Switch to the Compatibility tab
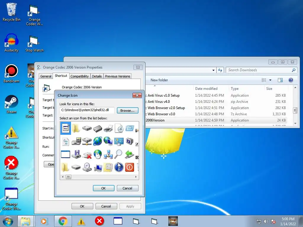The height and width of the screenshot is (227, 303). click(x=79, y=76)
